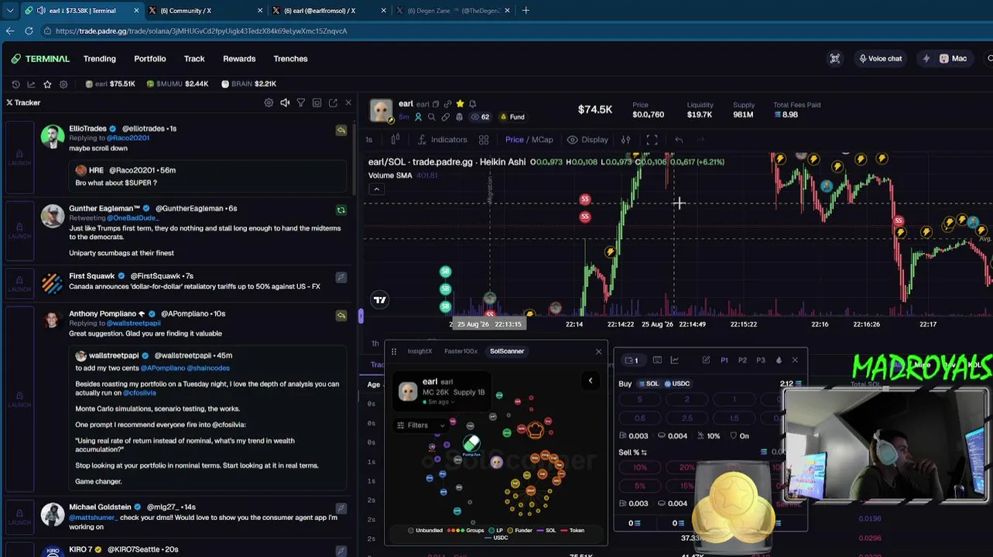
Task: Close the SolScanner bubble map panel
Action: (x=598, y=351)
